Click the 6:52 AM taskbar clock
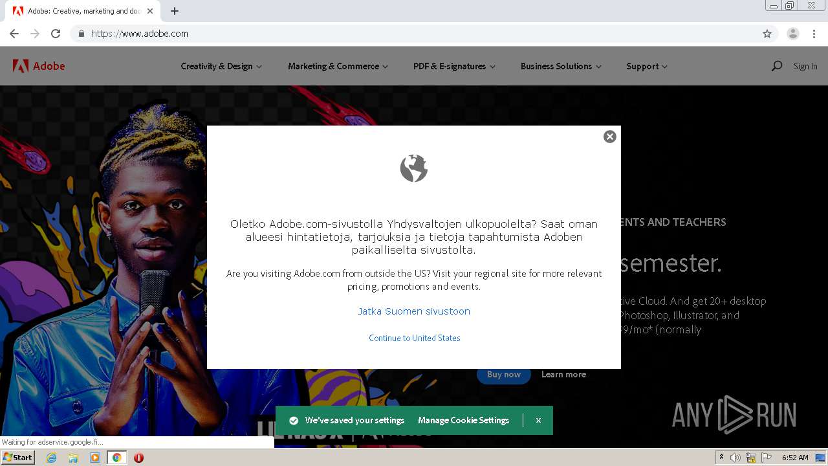Viewport: 828px width, 466px height. pos(795,458)
